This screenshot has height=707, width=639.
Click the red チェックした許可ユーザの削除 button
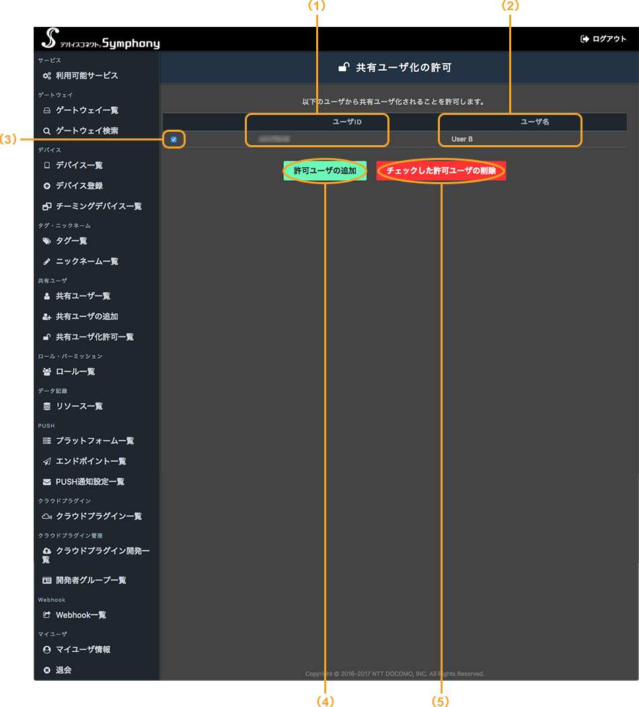[441, 171]
